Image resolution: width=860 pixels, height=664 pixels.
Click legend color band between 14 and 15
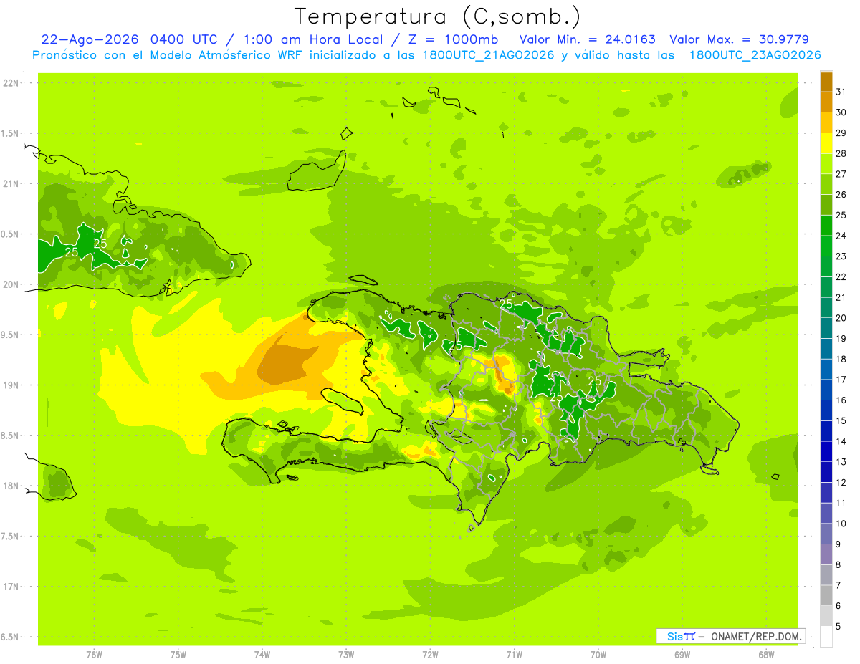click(826, 431)
